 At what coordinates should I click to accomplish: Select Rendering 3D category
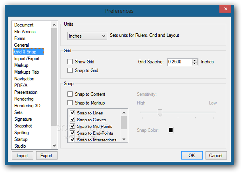pos(27,106)
